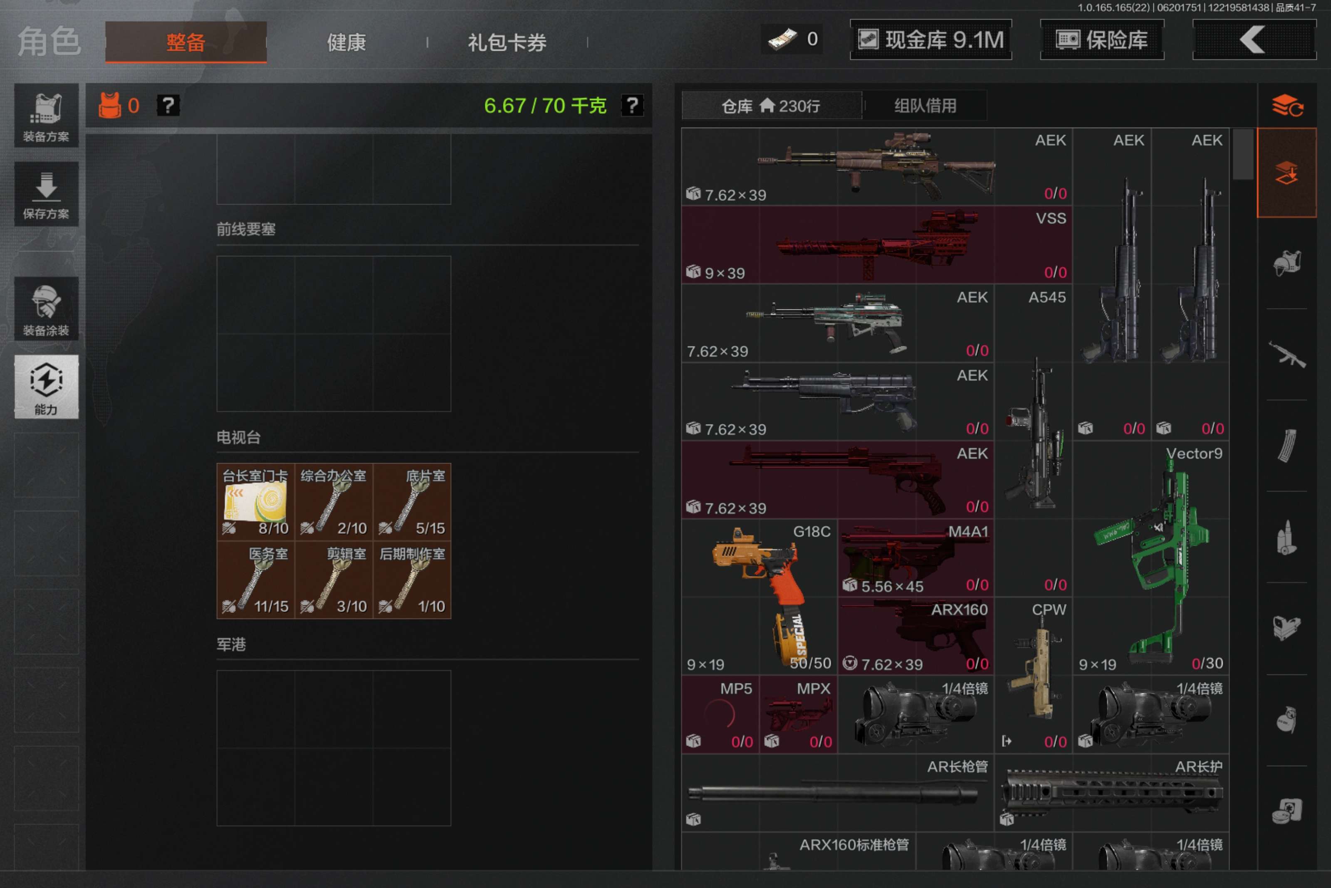Click the orange armor vest icon
Viewport: 1331px width, 888px height.
click(x=110, y=105)
